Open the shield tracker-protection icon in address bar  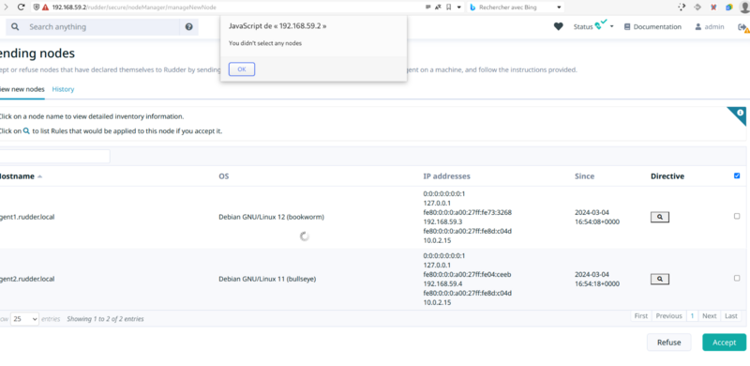coord(36,8)
